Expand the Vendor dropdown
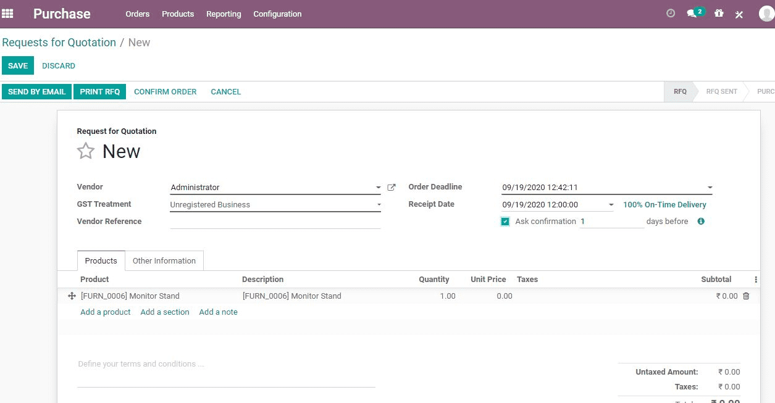The image size is (775, 403). 378,188
